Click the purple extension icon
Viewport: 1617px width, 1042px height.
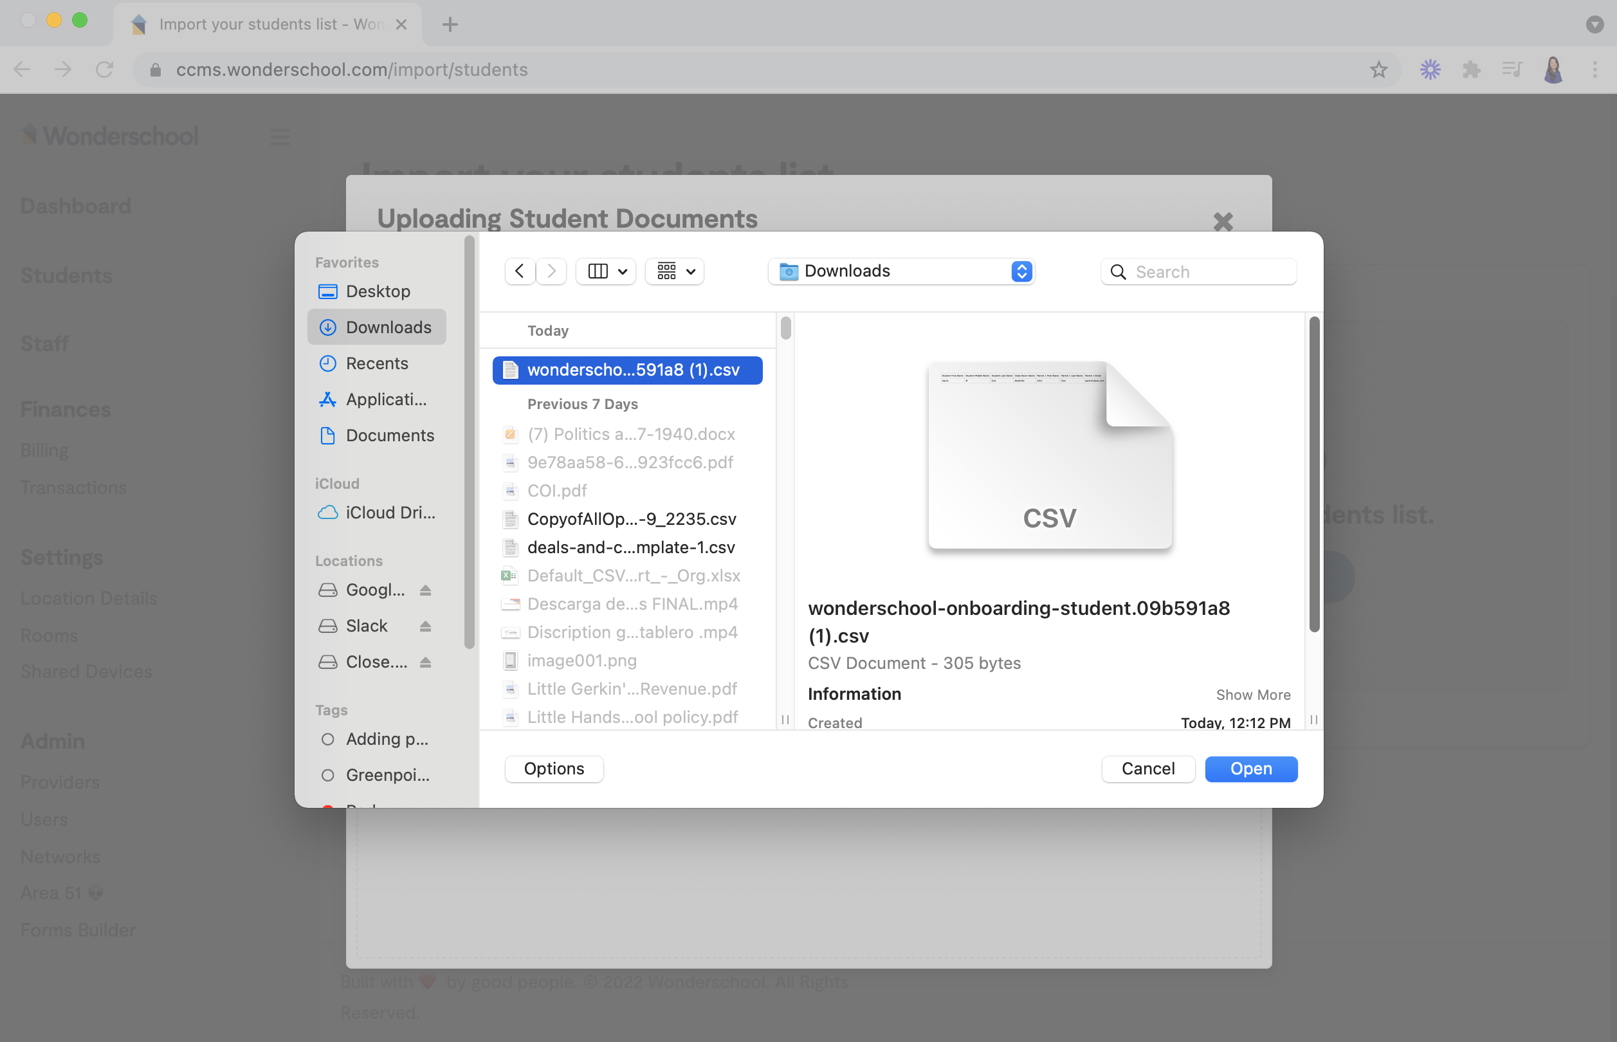[x=1430, y=69]
